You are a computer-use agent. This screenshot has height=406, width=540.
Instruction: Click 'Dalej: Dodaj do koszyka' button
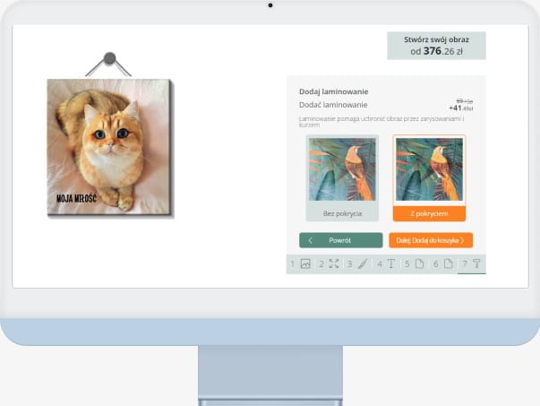point(430,240)
